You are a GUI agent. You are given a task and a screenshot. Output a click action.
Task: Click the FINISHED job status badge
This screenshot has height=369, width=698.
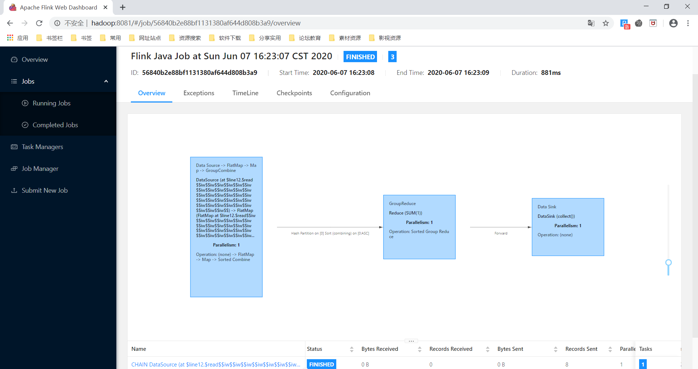(x=360, y=57)
